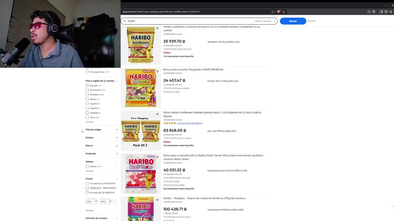Open the browser extensions puzzle icon
The image size is (394, 221).
coord(369,12)
